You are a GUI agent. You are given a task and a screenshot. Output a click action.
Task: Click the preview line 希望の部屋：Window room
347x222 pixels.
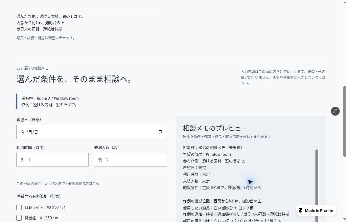pos(207,155)
